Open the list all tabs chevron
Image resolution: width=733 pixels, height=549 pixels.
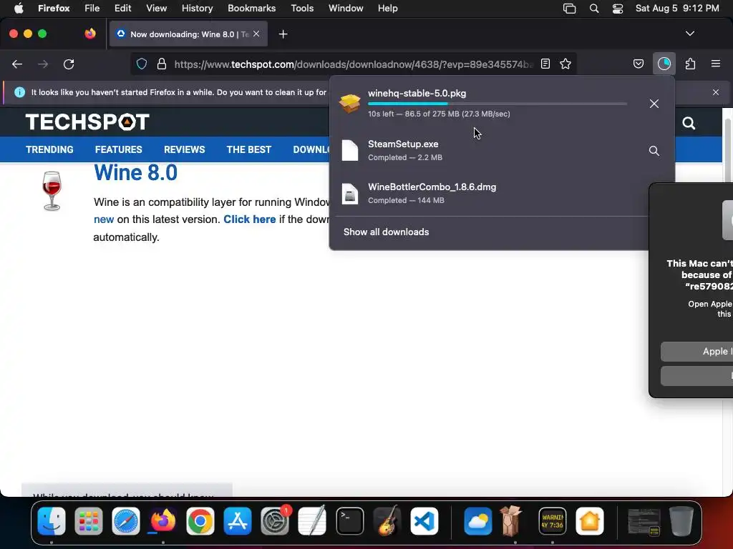(x=689, y=34)
